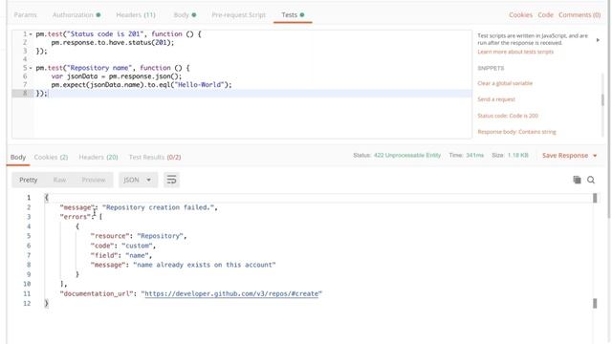
Task: View Test Results (0/2) tab
Action: [x=155, y=157]
